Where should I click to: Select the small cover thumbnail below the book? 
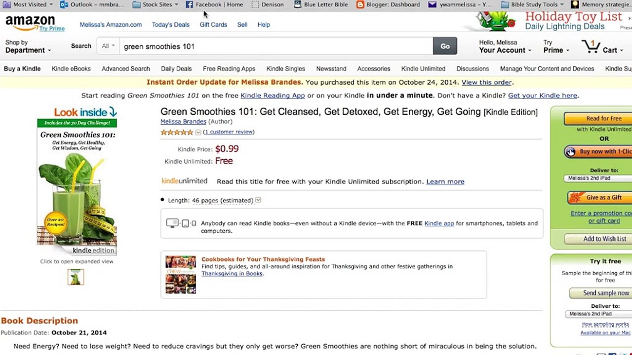point(76,277)
